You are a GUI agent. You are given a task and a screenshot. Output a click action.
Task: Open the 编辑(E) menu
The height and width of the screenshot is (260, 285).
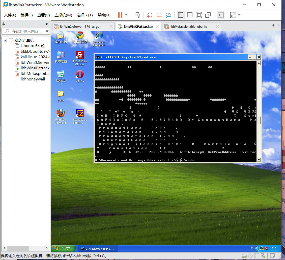click(26, 15)
